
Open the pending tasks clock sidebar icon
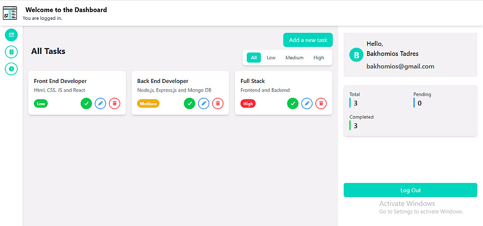tap(12, 68)
